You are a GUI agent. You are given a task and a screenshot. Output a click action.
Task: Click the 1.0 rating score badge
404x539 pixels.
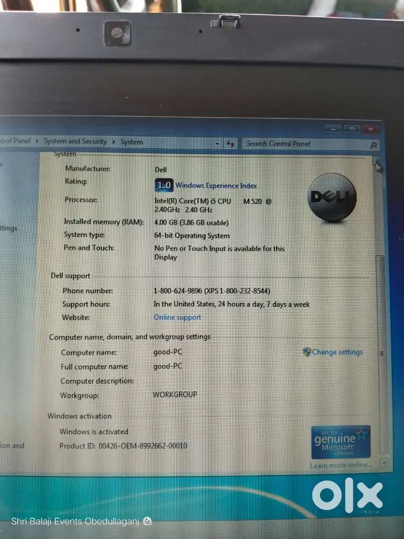point(164,185)
